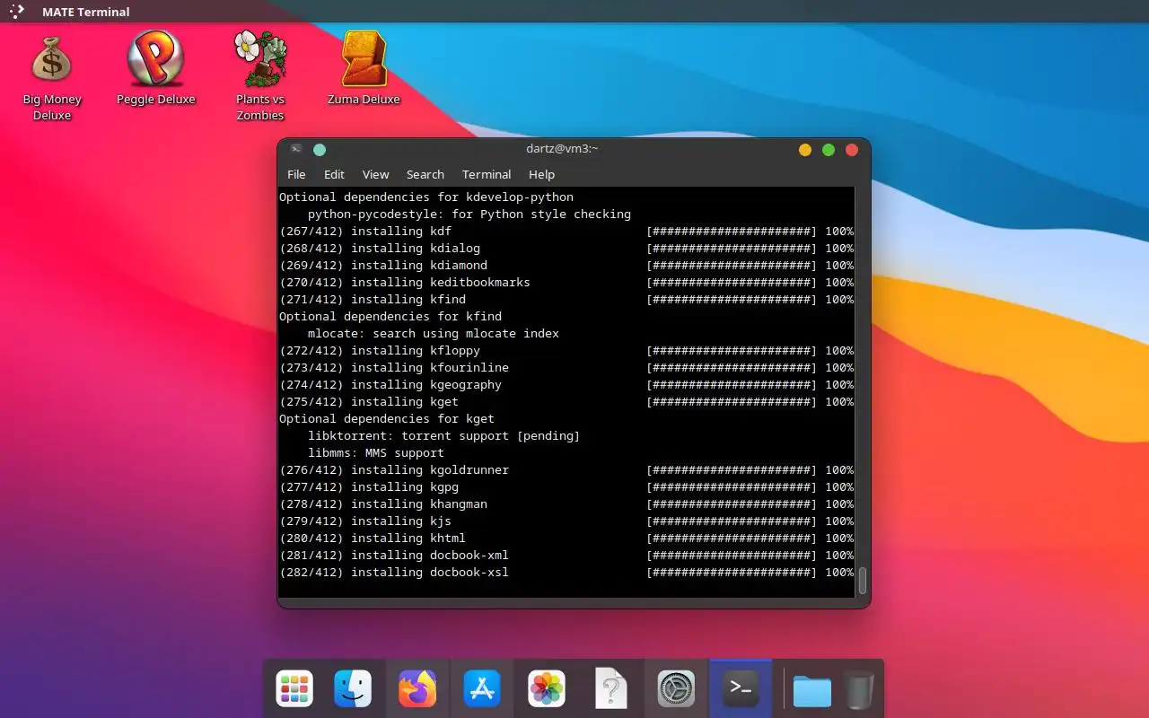Click 'Optional dependencies for kdevelop-python' line

[x=426, y=197]
